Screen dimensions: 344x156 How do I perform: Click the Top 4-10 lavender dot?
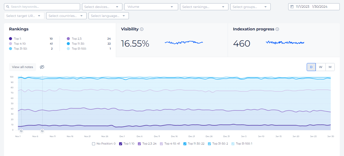[11, 44]
